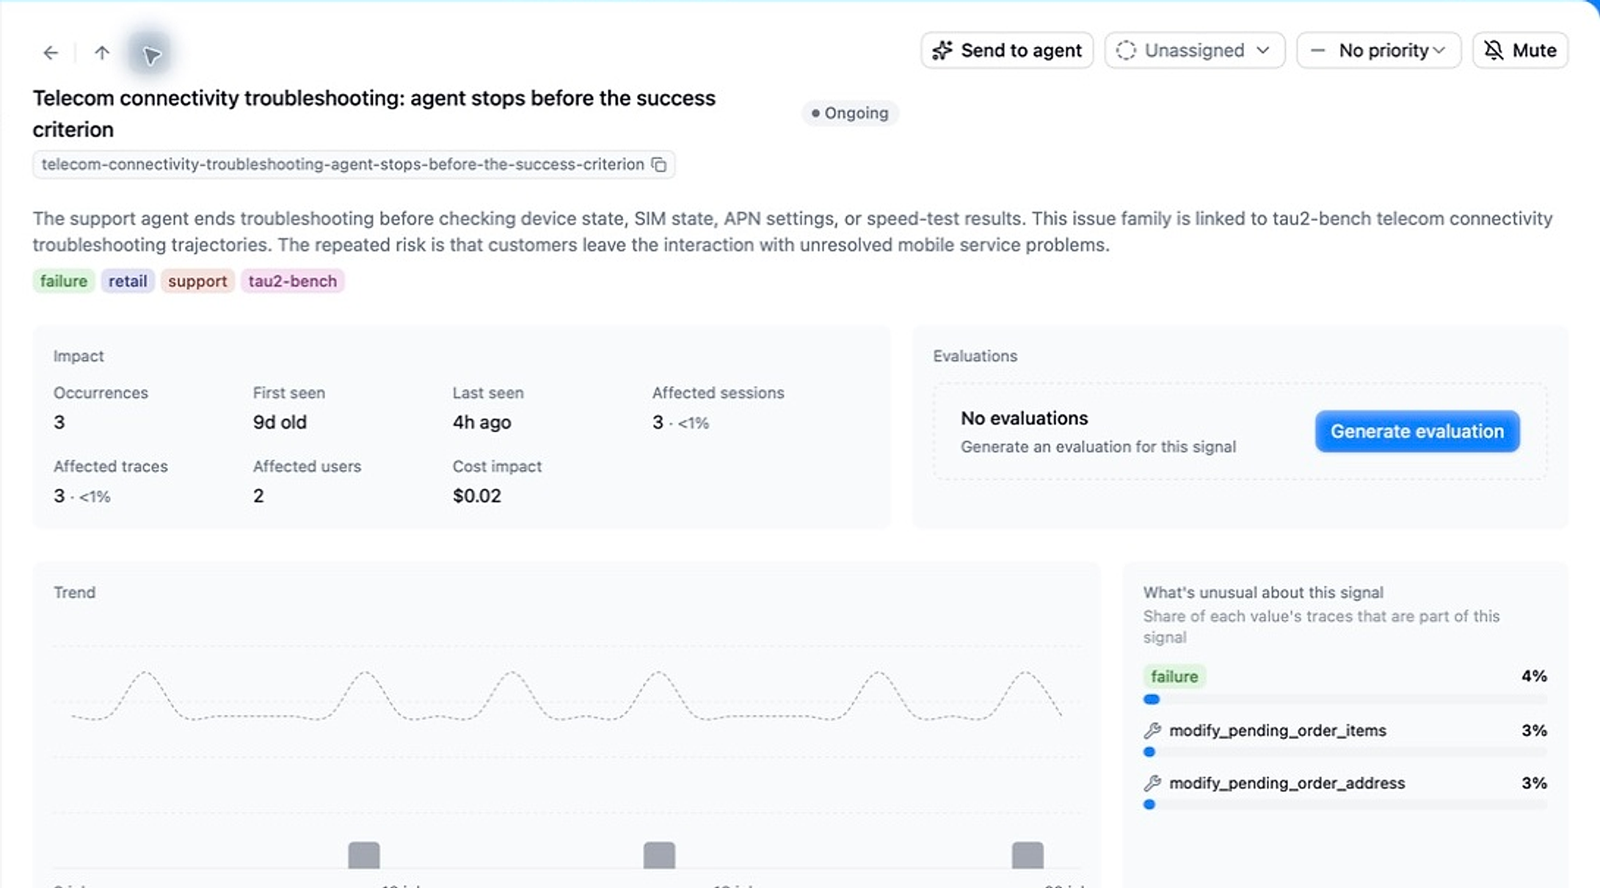Click the cursor pointer icon
Image resolution: width=1600 pixels, height=888 pixels.
[151, 54]
